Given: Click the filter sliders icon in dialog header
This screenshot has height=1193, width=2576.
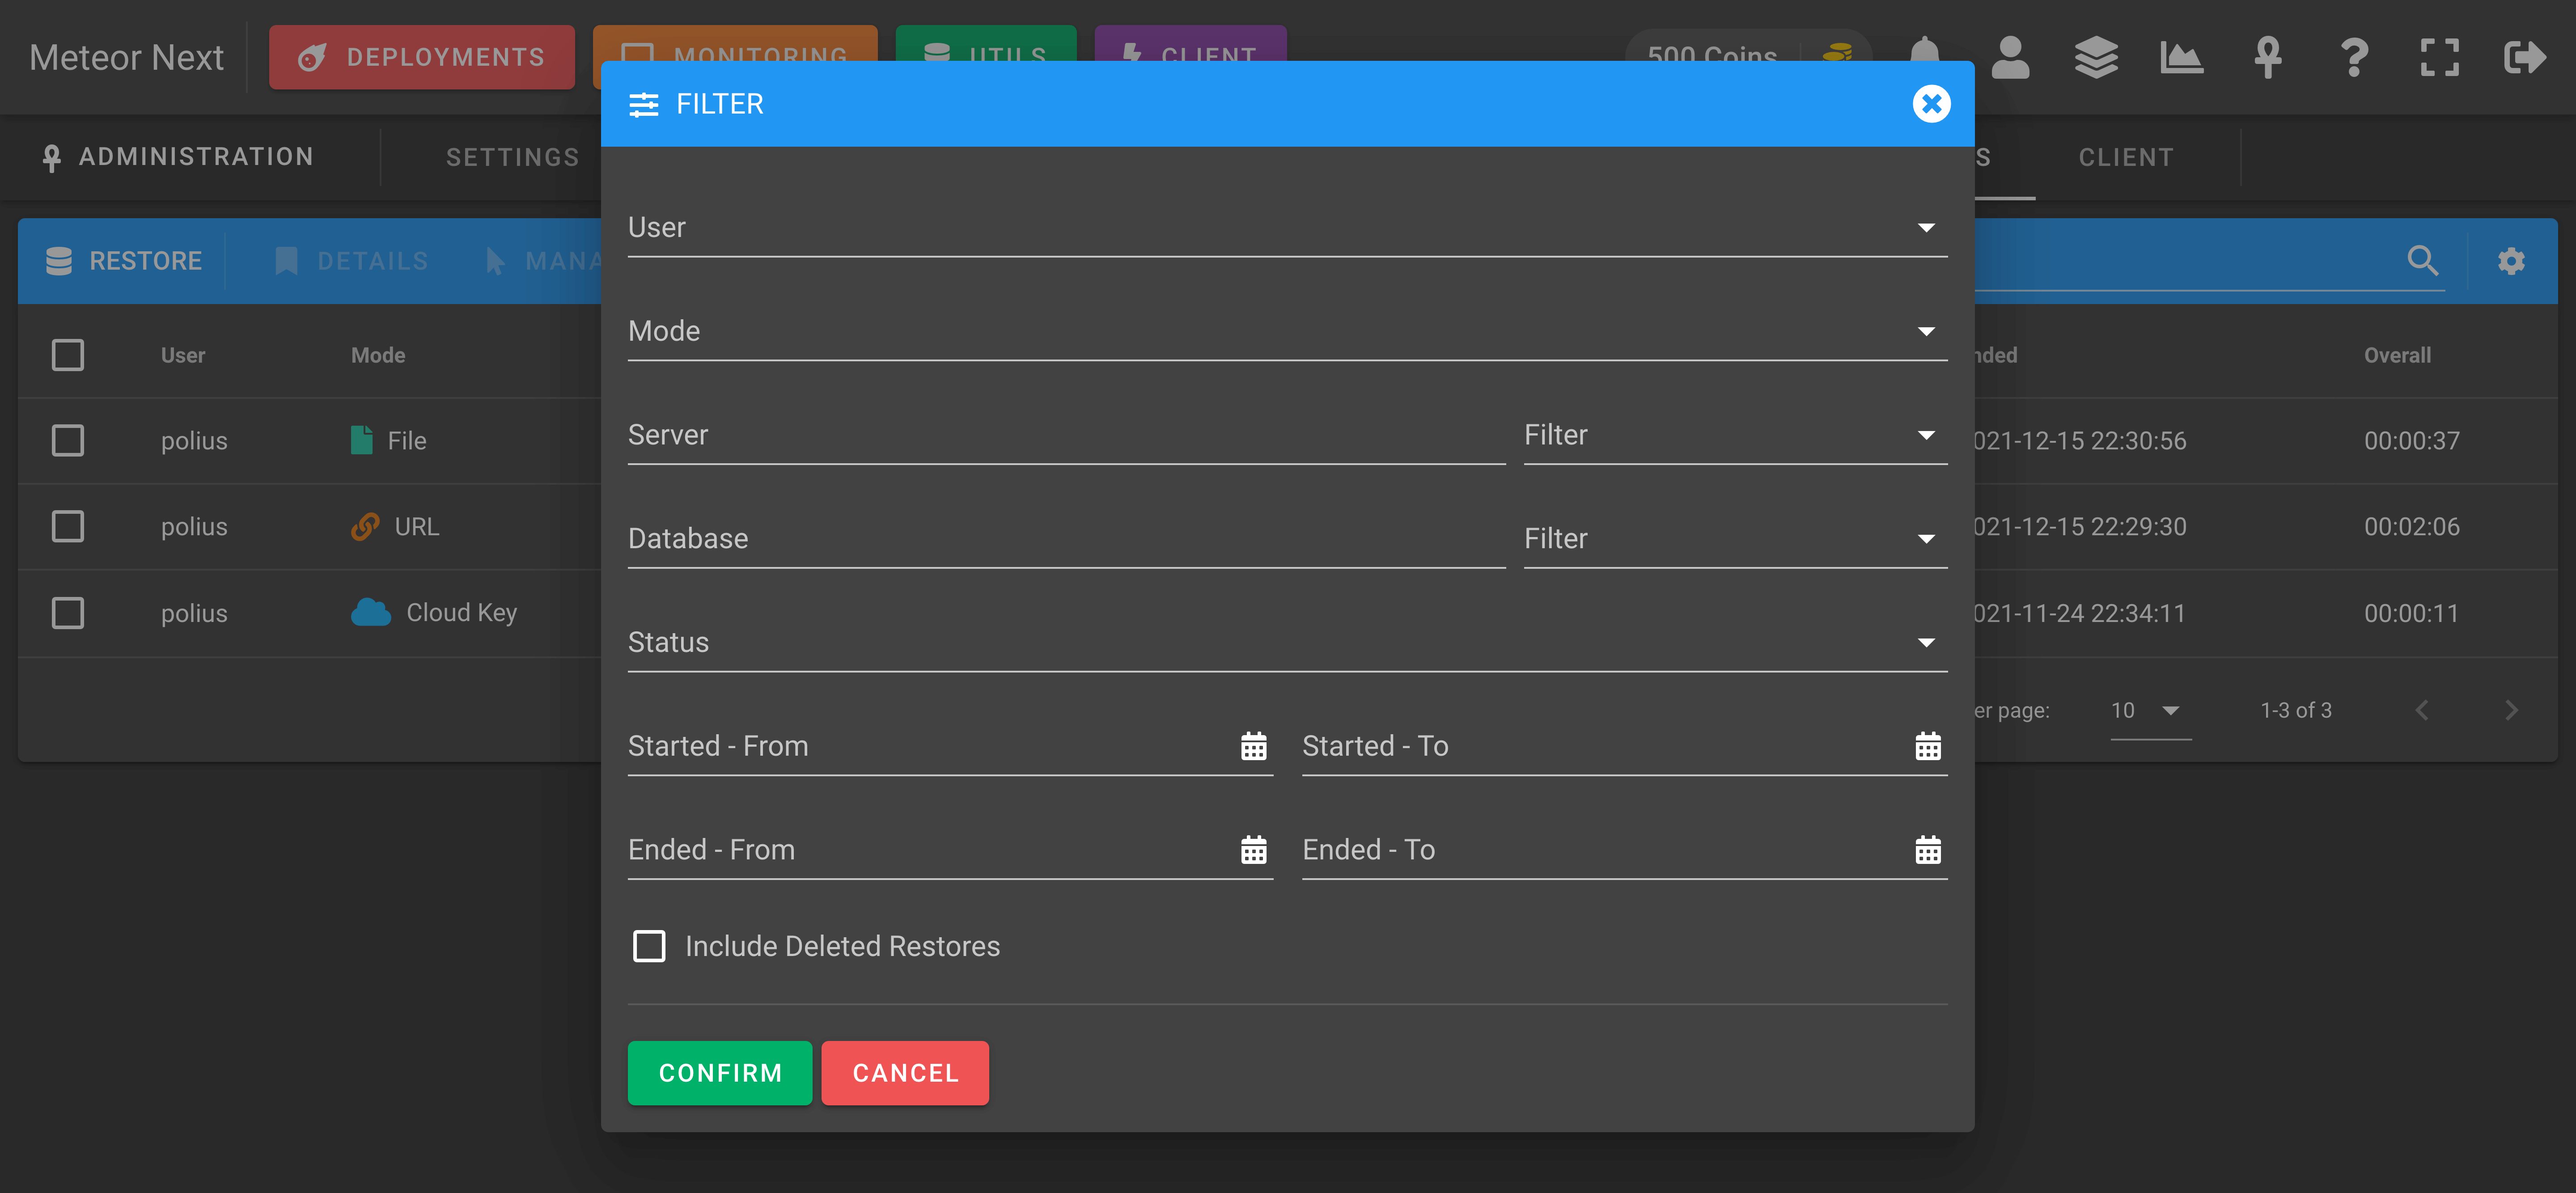Looking at the screenshot, I should pos(643,104).
